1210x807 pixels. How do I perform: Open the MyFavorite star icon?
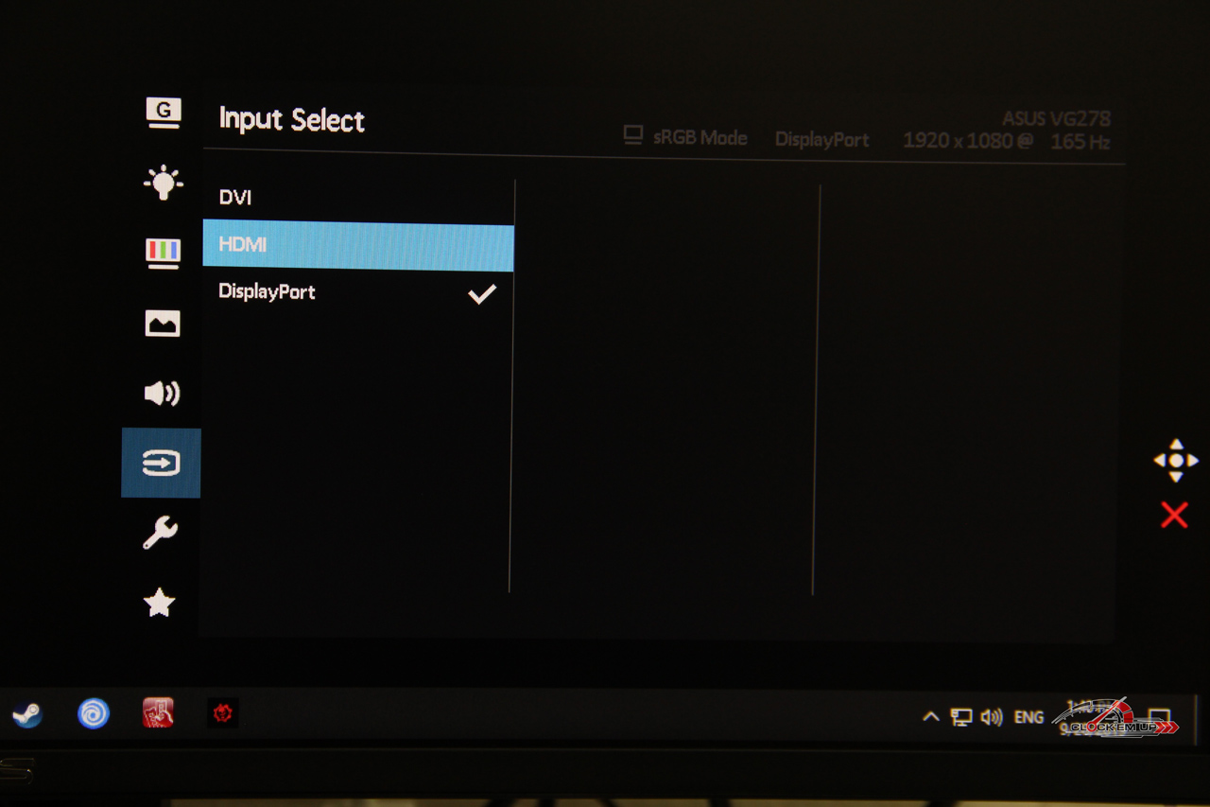coord(159,603)
